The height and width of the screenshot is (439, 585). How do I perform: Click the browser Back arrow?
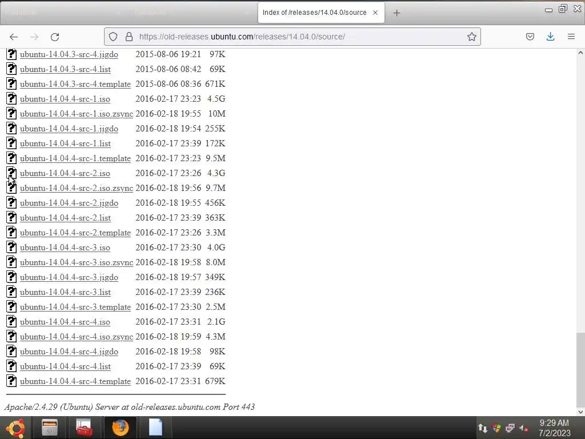tap(14, 37)
